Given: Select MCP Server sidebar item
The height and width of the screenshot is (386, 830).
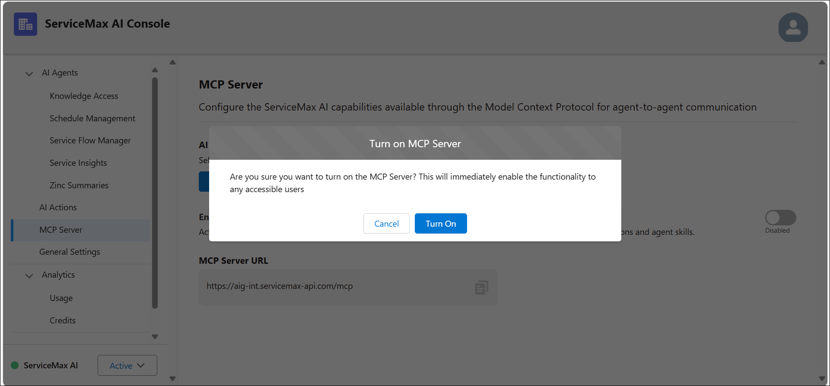Looking at the screenshot, I should click(80, 230).
